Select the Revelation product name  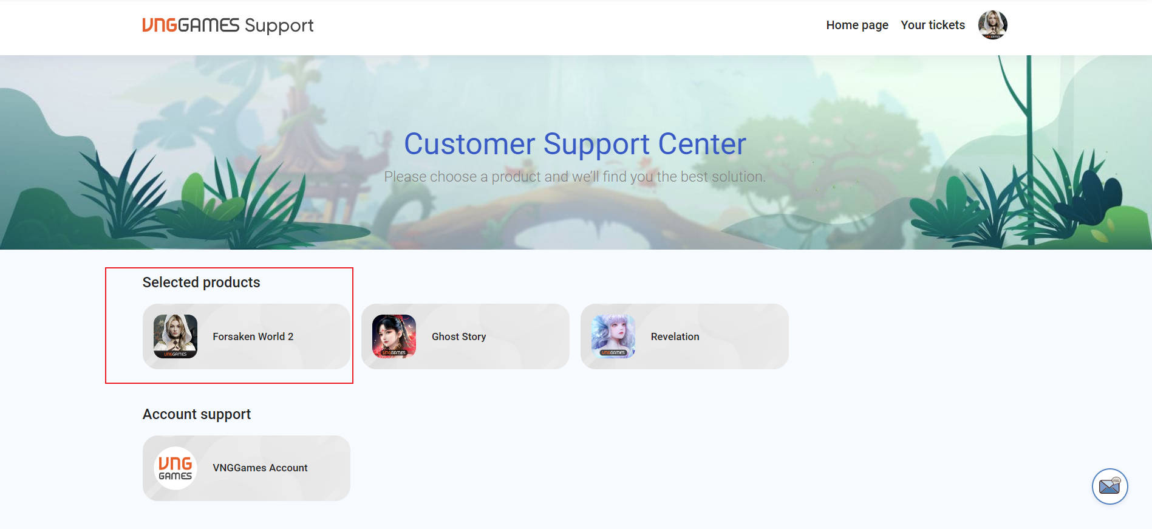675,336
